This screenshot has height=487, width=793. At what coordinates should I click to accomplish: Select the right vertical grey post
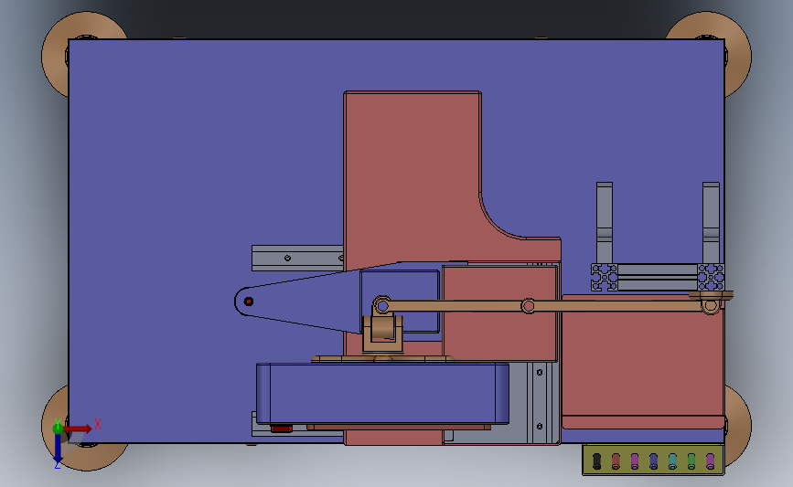711,223
